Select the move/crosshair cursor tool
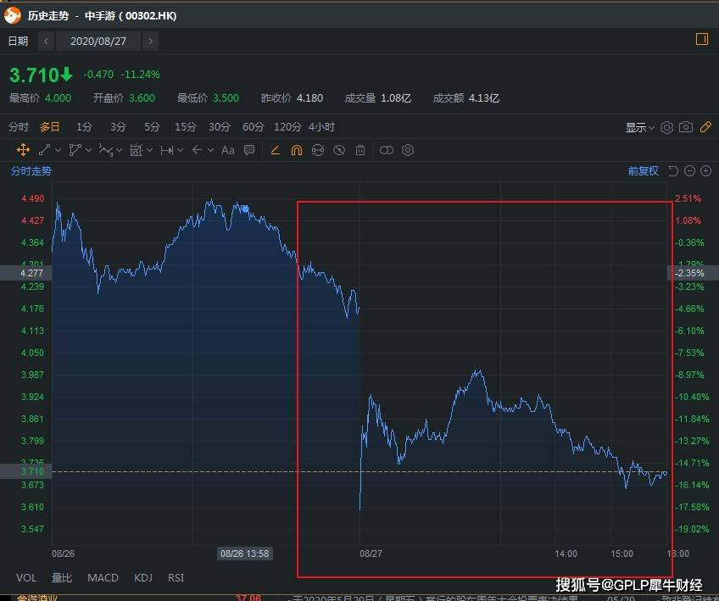Screen dimensions: 719x601 [23, 150]
